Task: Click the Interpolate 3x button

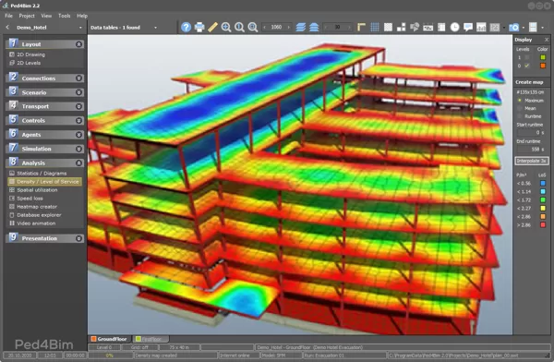Action: [x=532, y=161]
